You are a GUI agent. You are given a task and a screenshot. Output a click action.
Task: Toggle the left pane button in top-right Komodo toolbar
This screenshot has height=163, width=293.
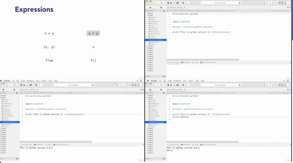pos(280,3)
